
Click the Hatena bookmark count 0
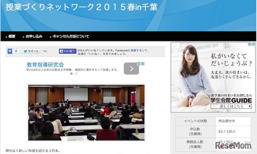point(16,51)
